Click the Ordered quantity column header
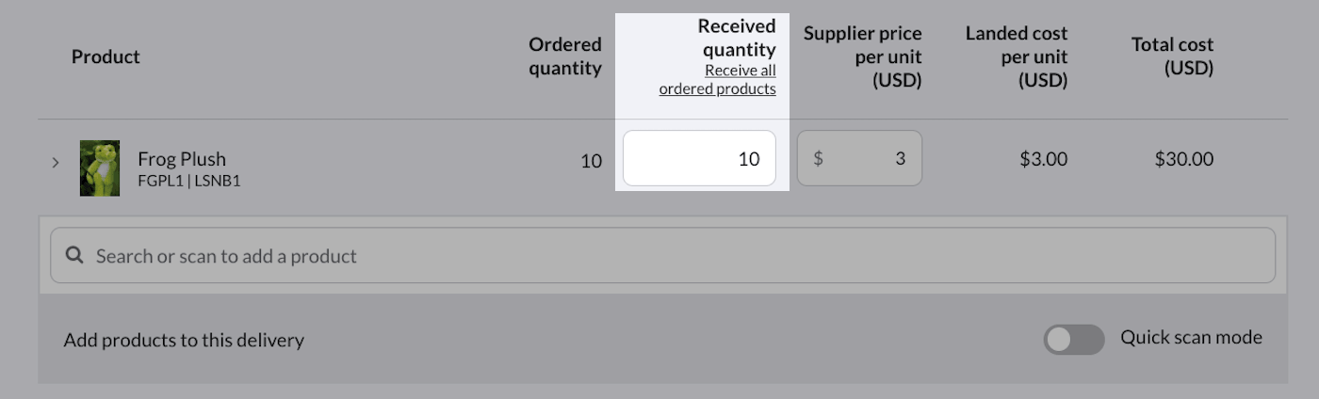 point(565,56)
